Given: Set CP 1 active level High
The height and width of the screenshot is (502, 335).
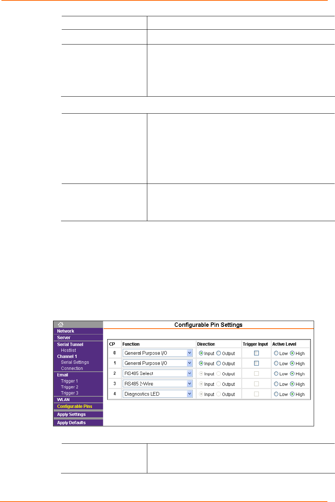Looking at the screenshot, I should click(292, 363).
